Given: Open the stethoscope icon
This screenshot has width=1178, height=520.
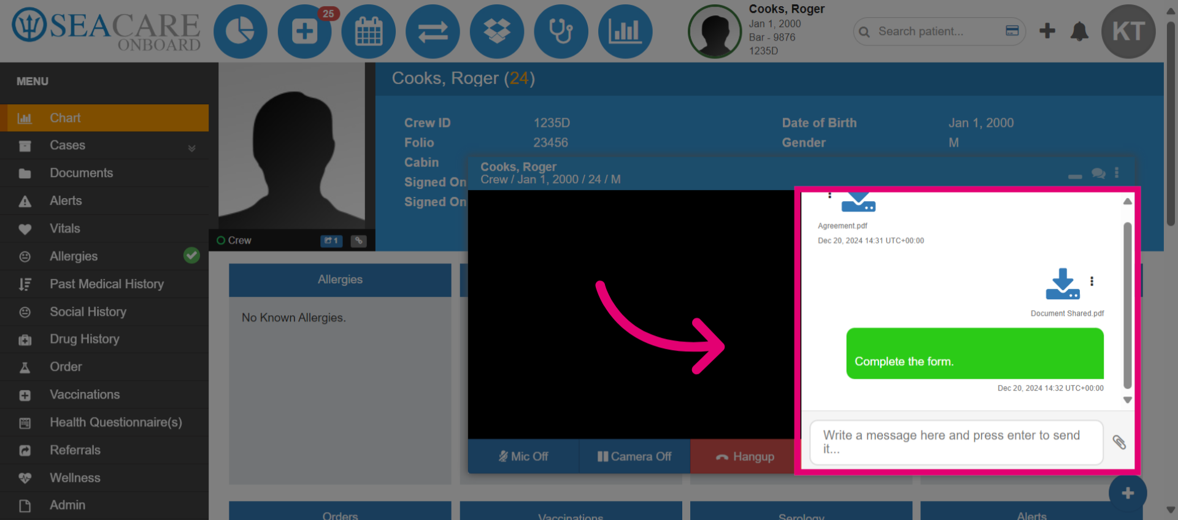Looking at the screenshot, I should (561, 32).
